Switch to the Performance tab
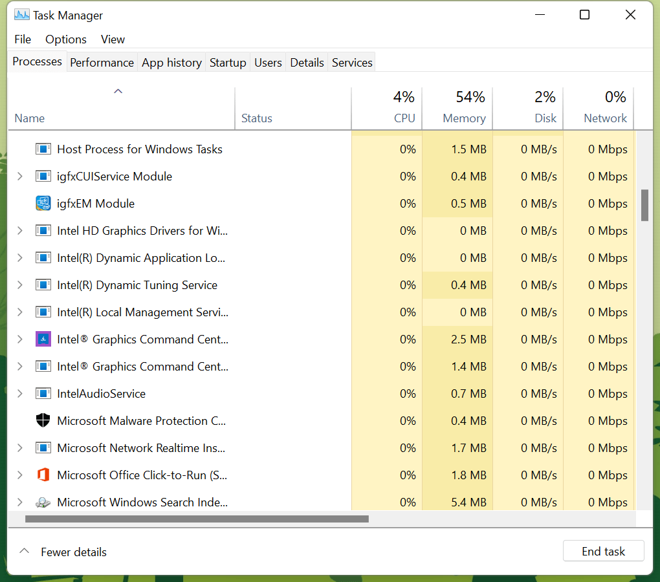 [x=102, y=63]
